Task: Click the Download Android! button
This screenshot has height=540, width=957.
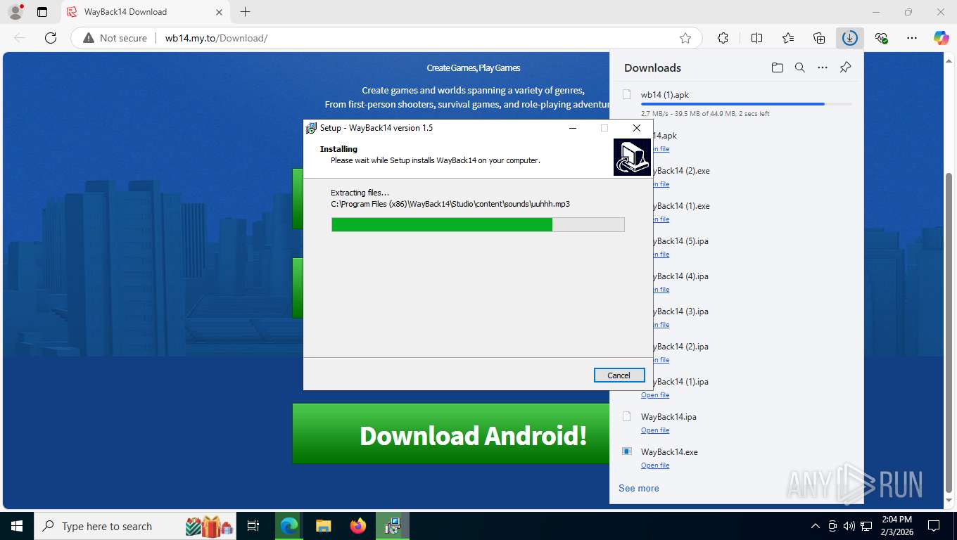Action: (x=451, y=434)
